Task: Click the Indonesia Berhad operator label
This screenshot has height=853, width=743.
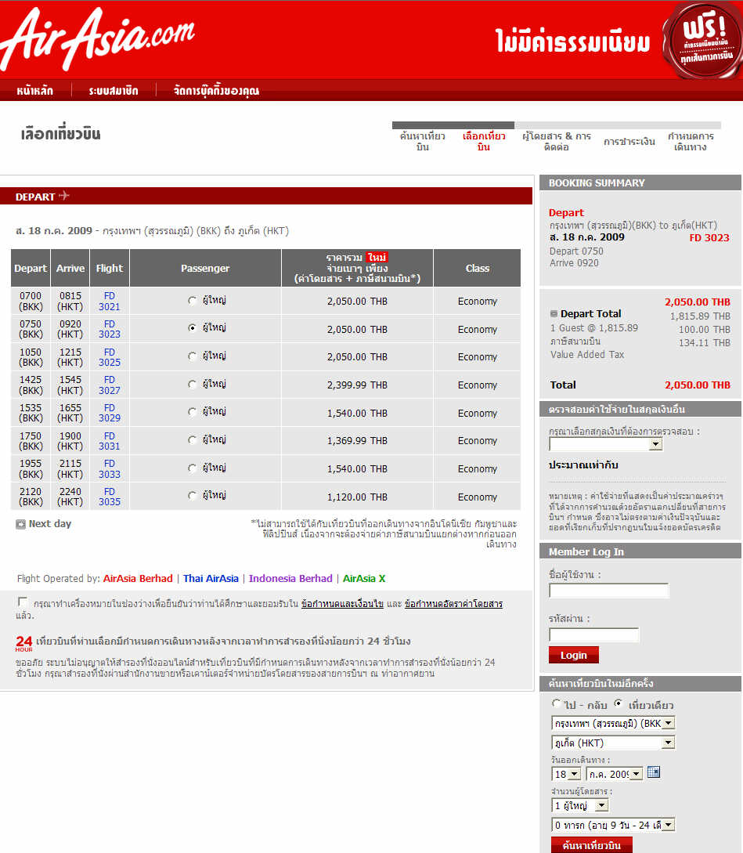Action: coord(290,578)
